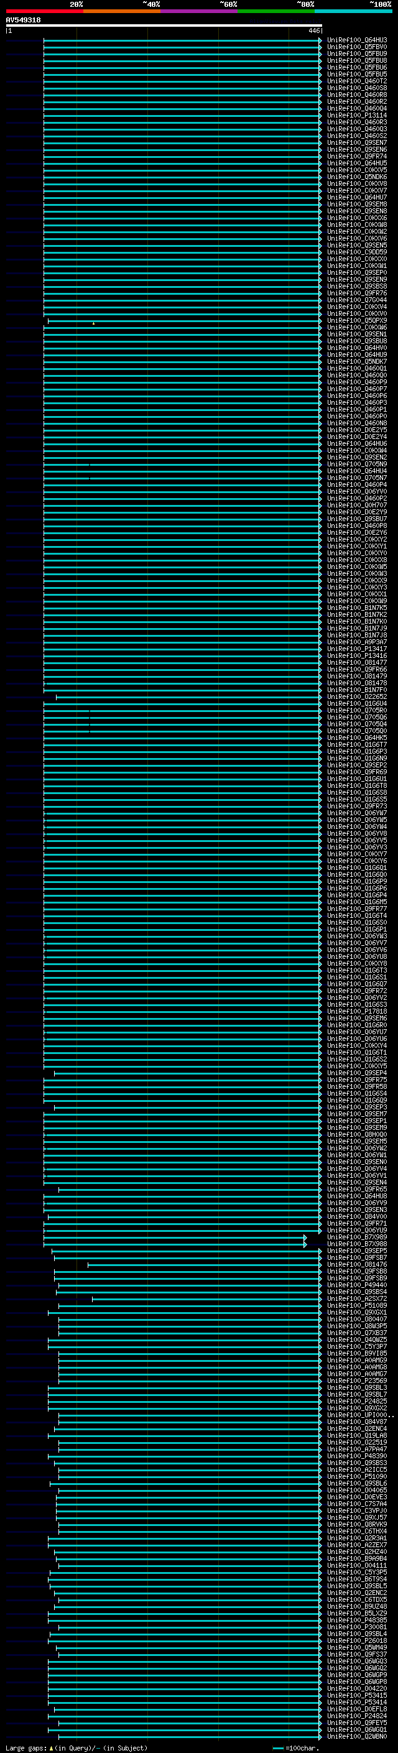Image resolution: width=398 pixels, height=1753 pixels.
Task: Select hit label UniRef100_Q19LA8
Action: click(356, 1435)
